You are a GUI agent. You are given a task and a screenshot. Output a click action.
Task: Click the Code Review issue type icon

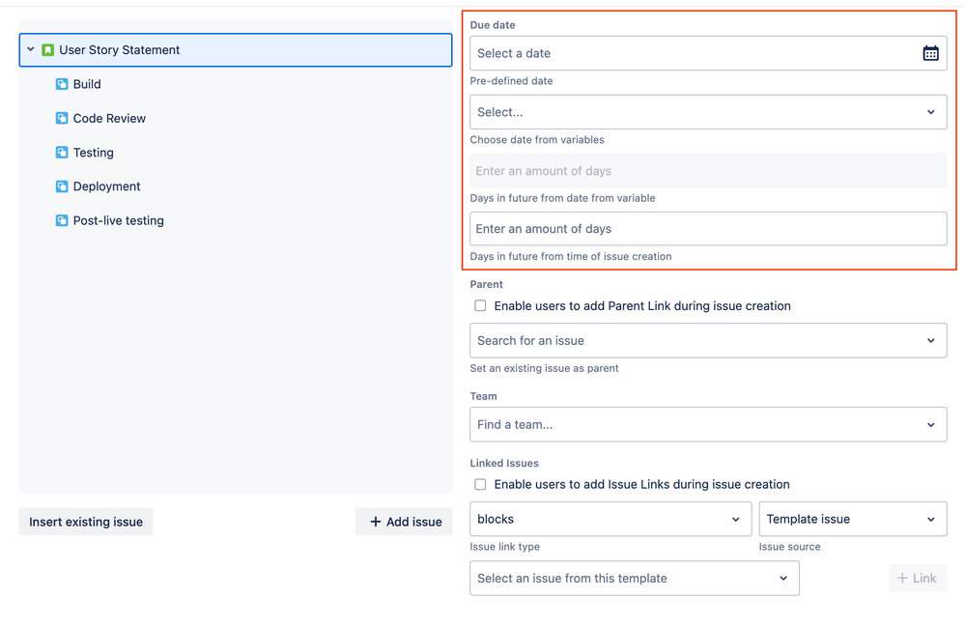60,118
